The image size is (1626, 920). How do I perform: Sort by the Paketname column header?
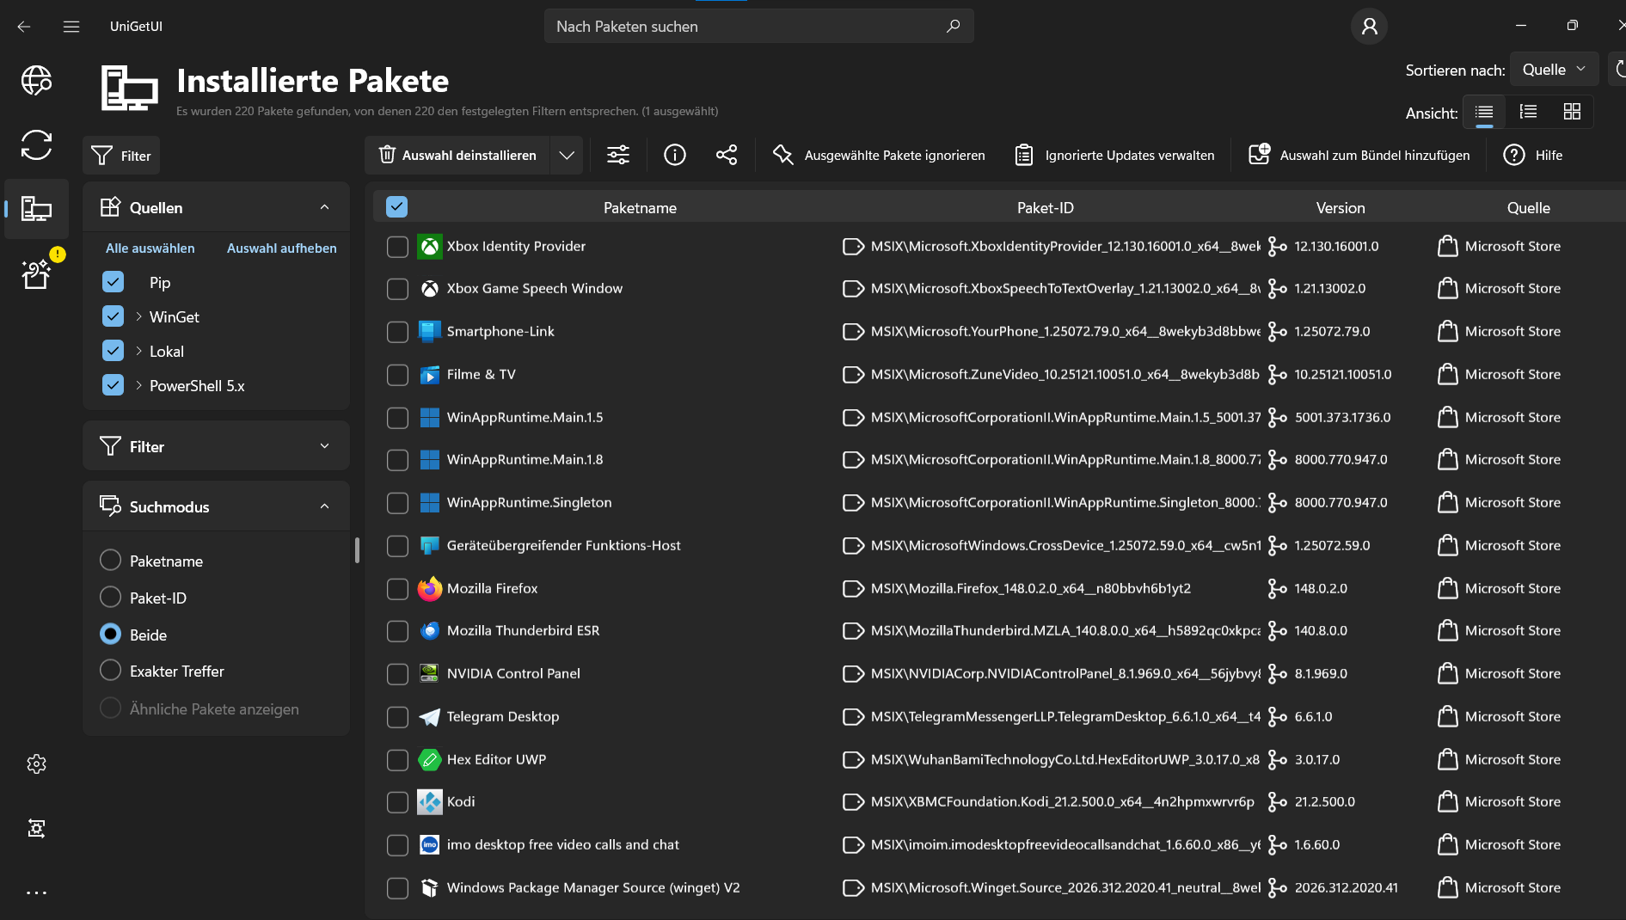tap(640, 207)
